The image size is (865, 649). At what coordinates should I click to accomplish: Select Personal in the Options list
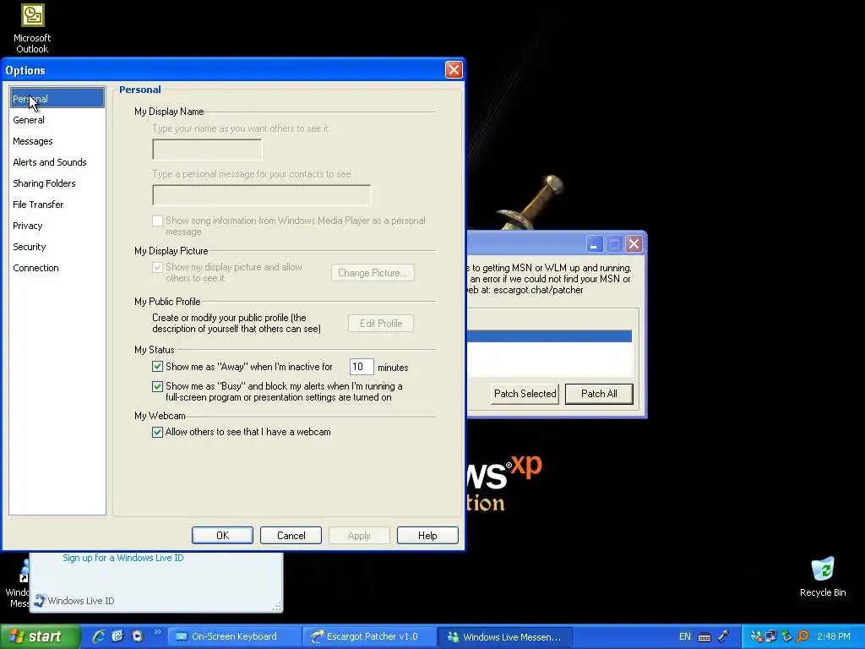pos(57,98)
